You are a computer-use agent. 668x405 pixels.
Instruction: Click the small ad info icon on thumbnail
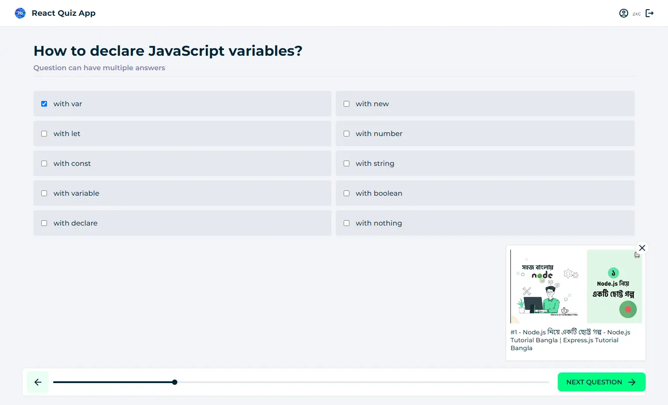(x=637, y=255)
